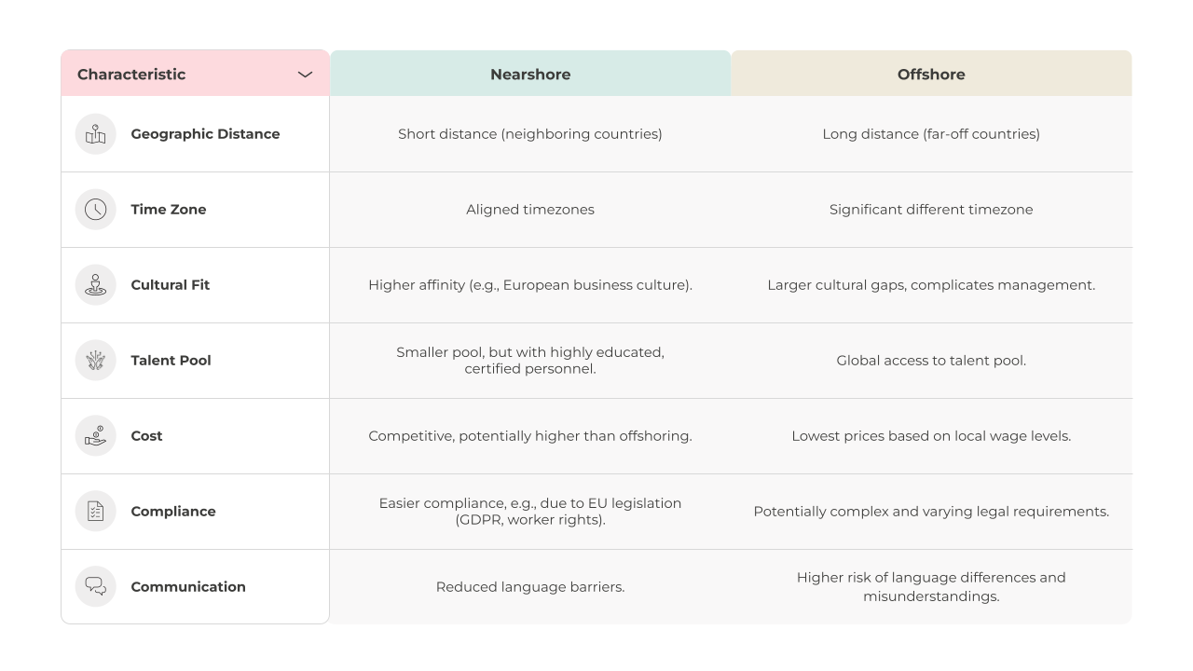Click the Cultural Fit person icon

(96, 285)
